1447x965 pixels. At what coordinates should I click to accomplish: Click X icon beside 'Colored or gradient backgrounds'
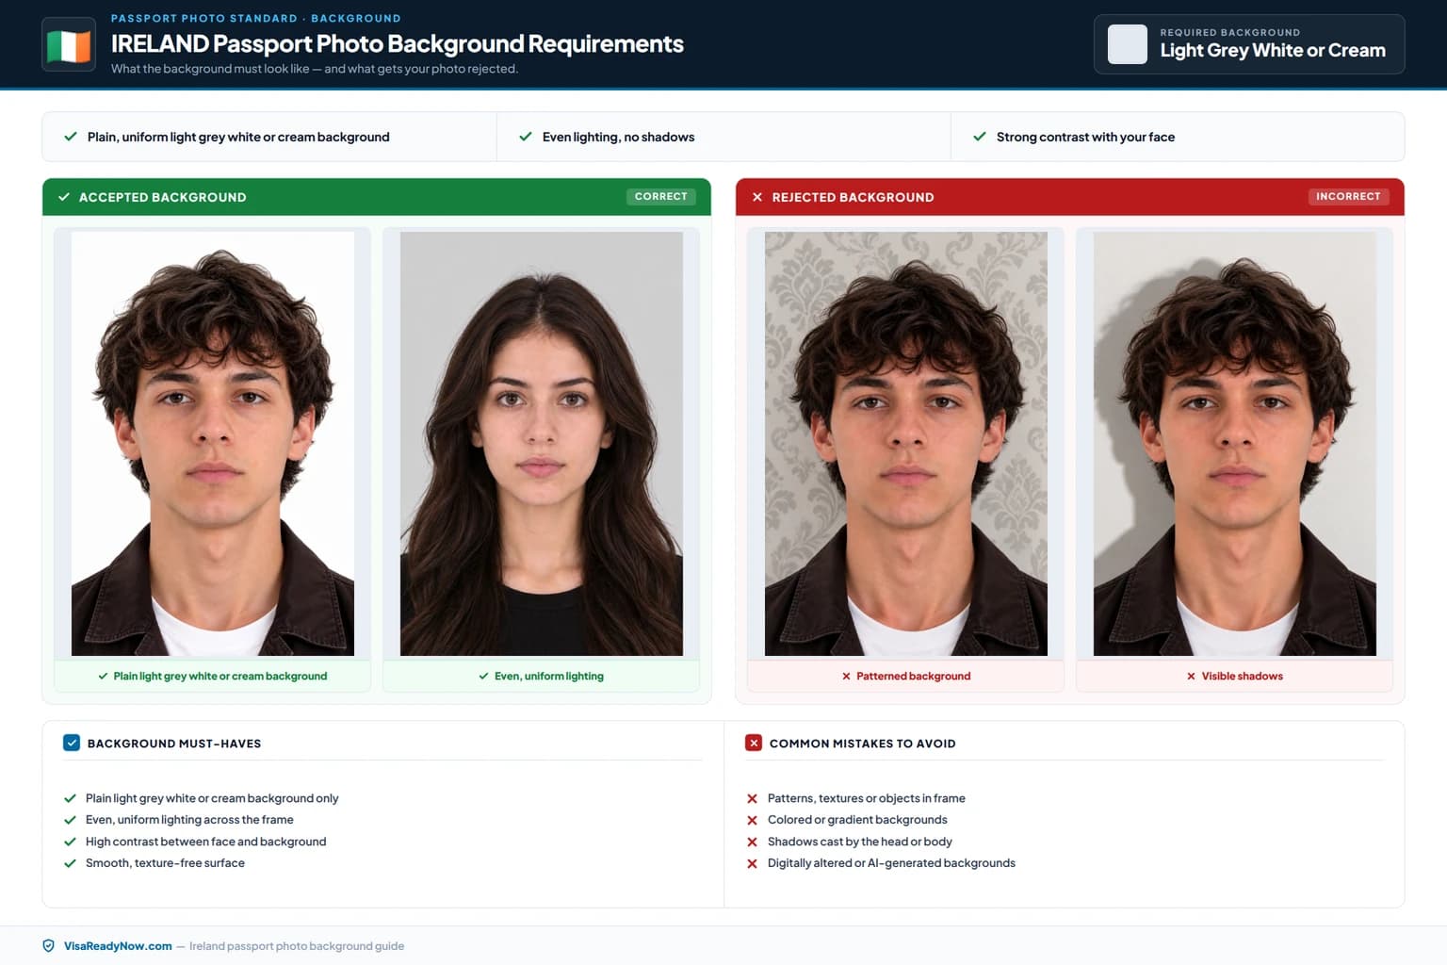pos(752,820)
